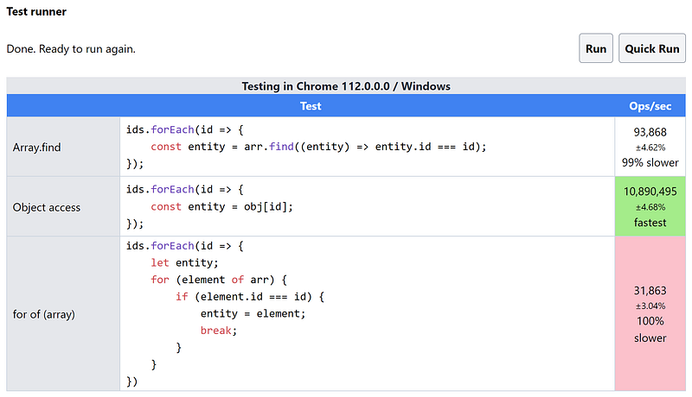The image size is (692, 397).
Task: Click the "99% slower" result
Action: pyautogui.click(x=650, y=162)
